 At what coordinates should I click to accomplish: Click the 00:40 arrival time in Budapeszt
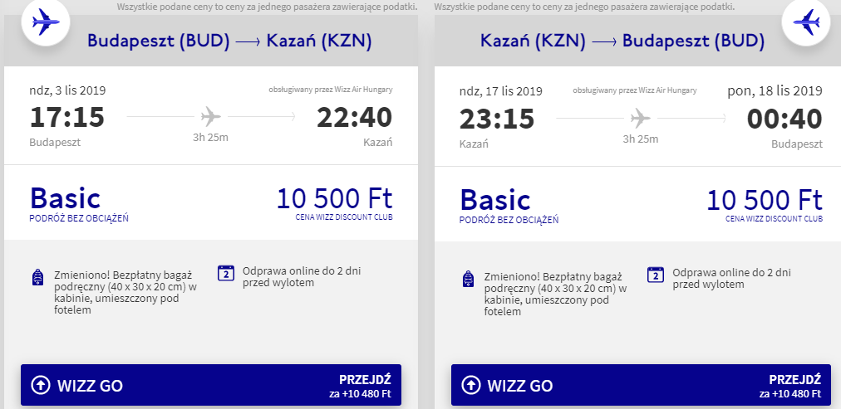784,119
